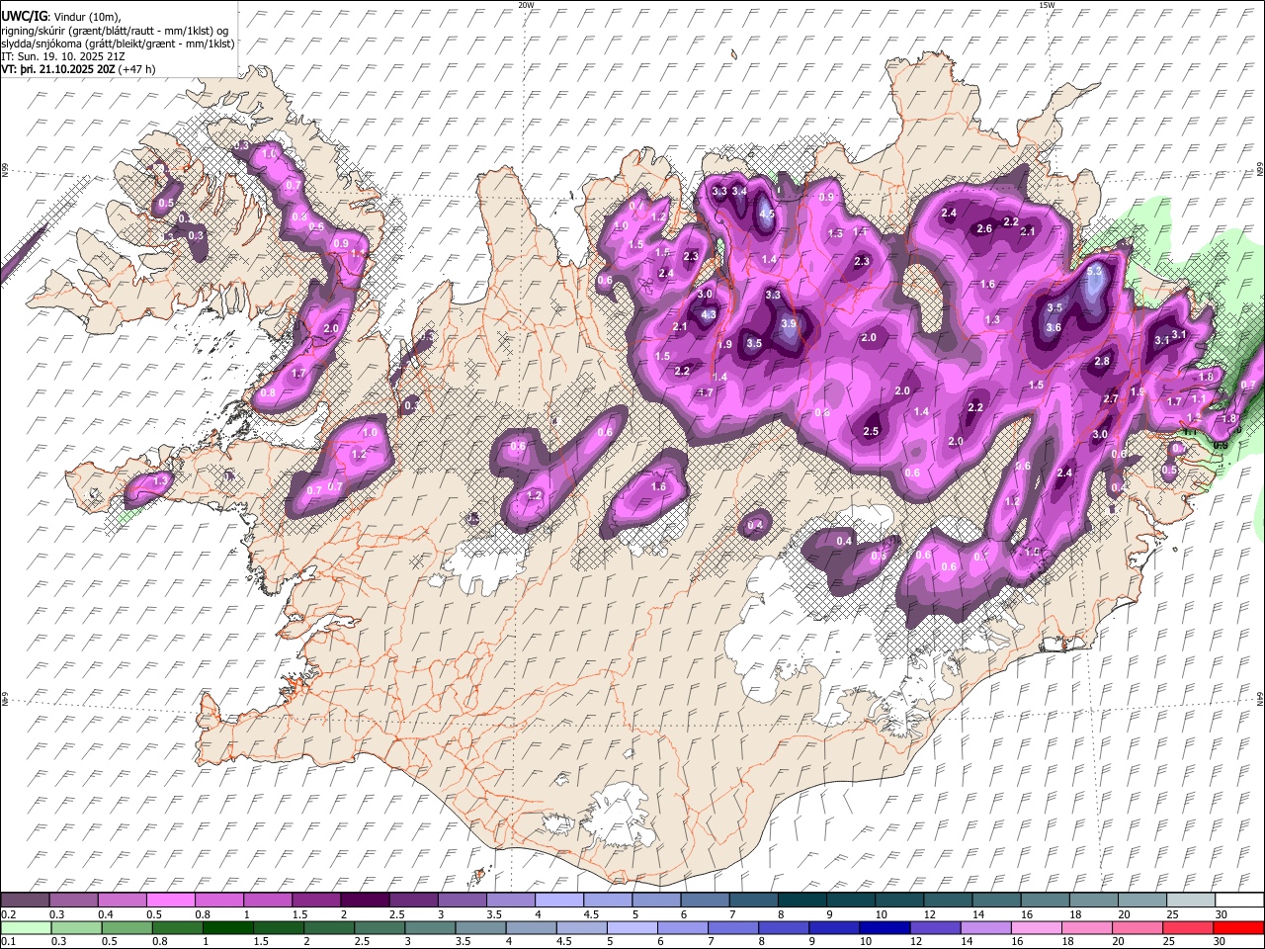Click the 3.9 snowfall value on map

click(789, 323)
